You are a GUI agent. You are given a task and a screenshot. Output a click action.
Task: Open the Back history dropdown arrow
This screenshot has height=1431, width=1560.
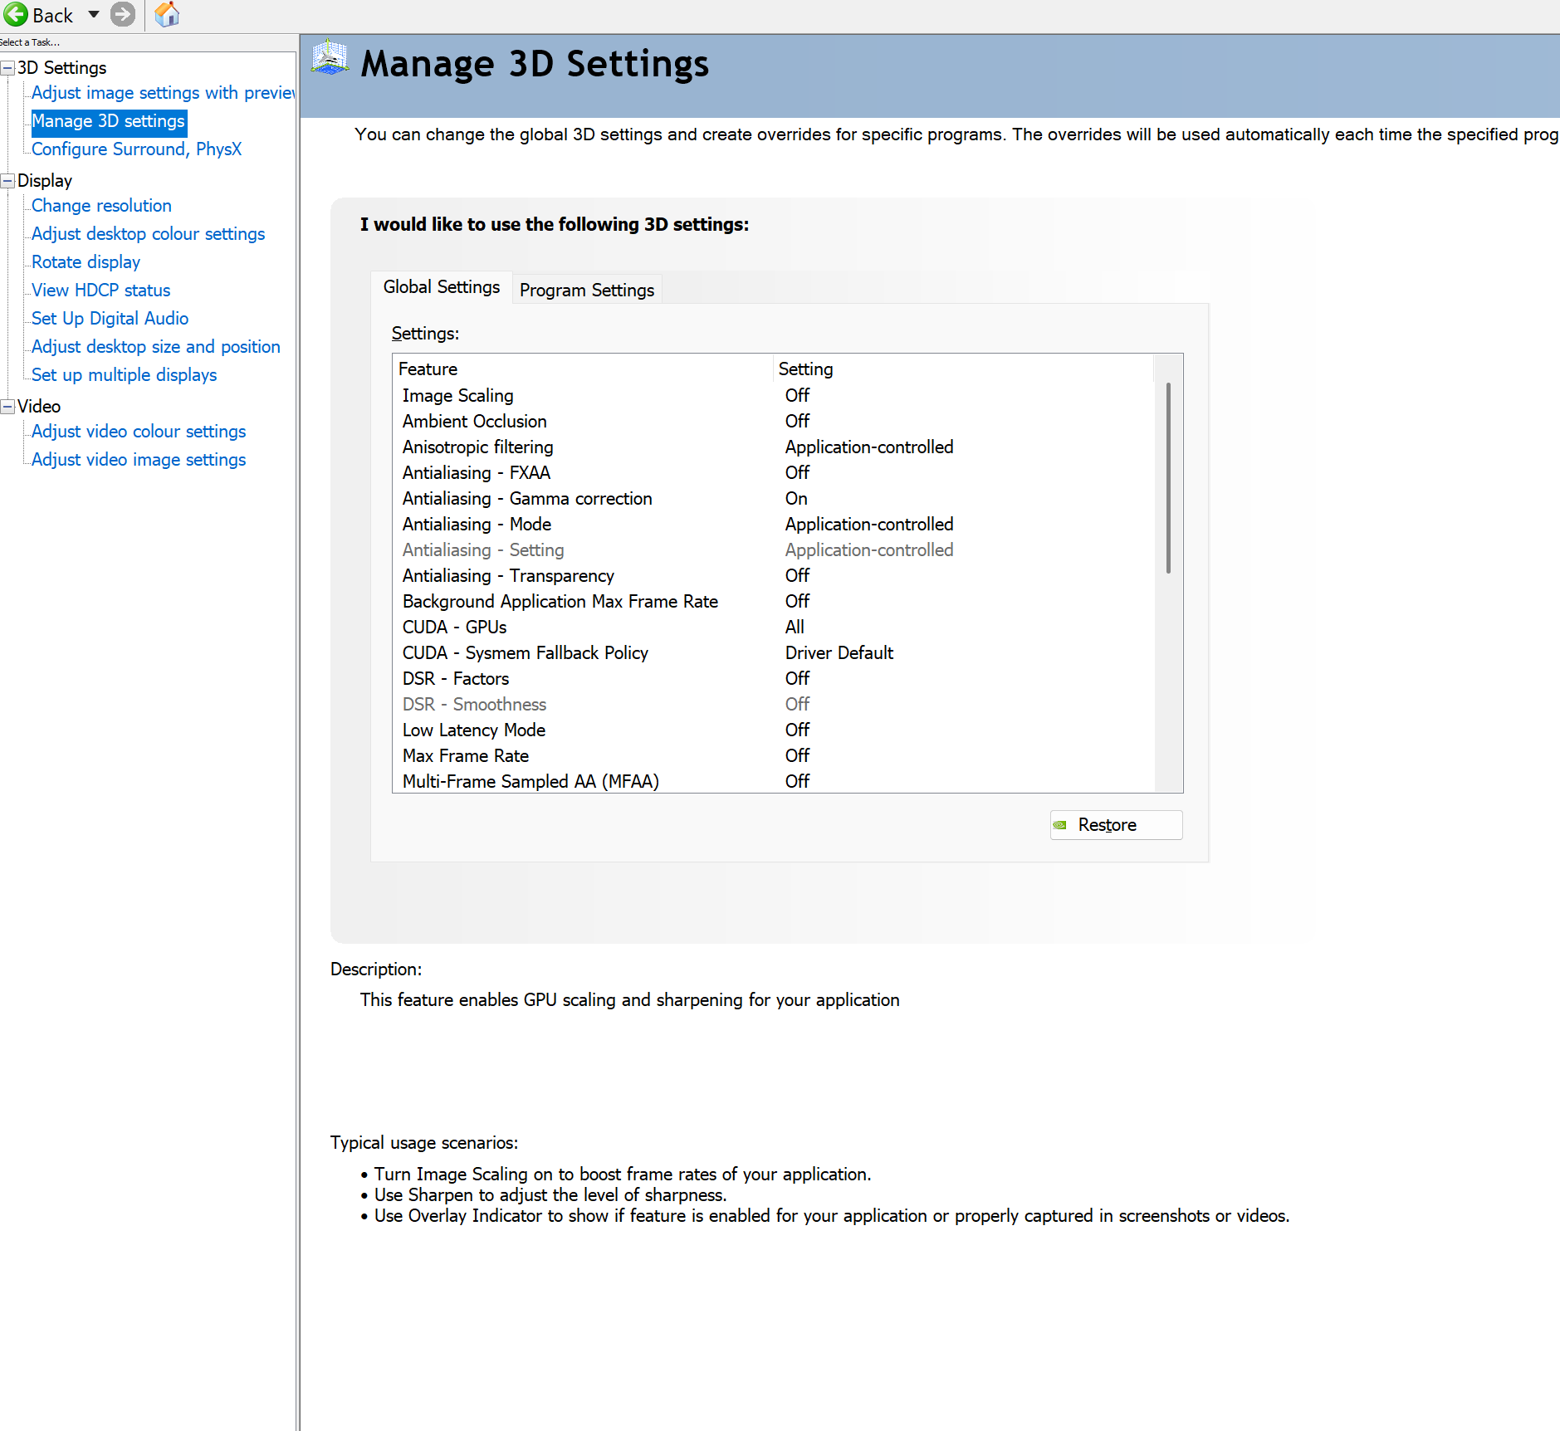(x=94, y=15)
